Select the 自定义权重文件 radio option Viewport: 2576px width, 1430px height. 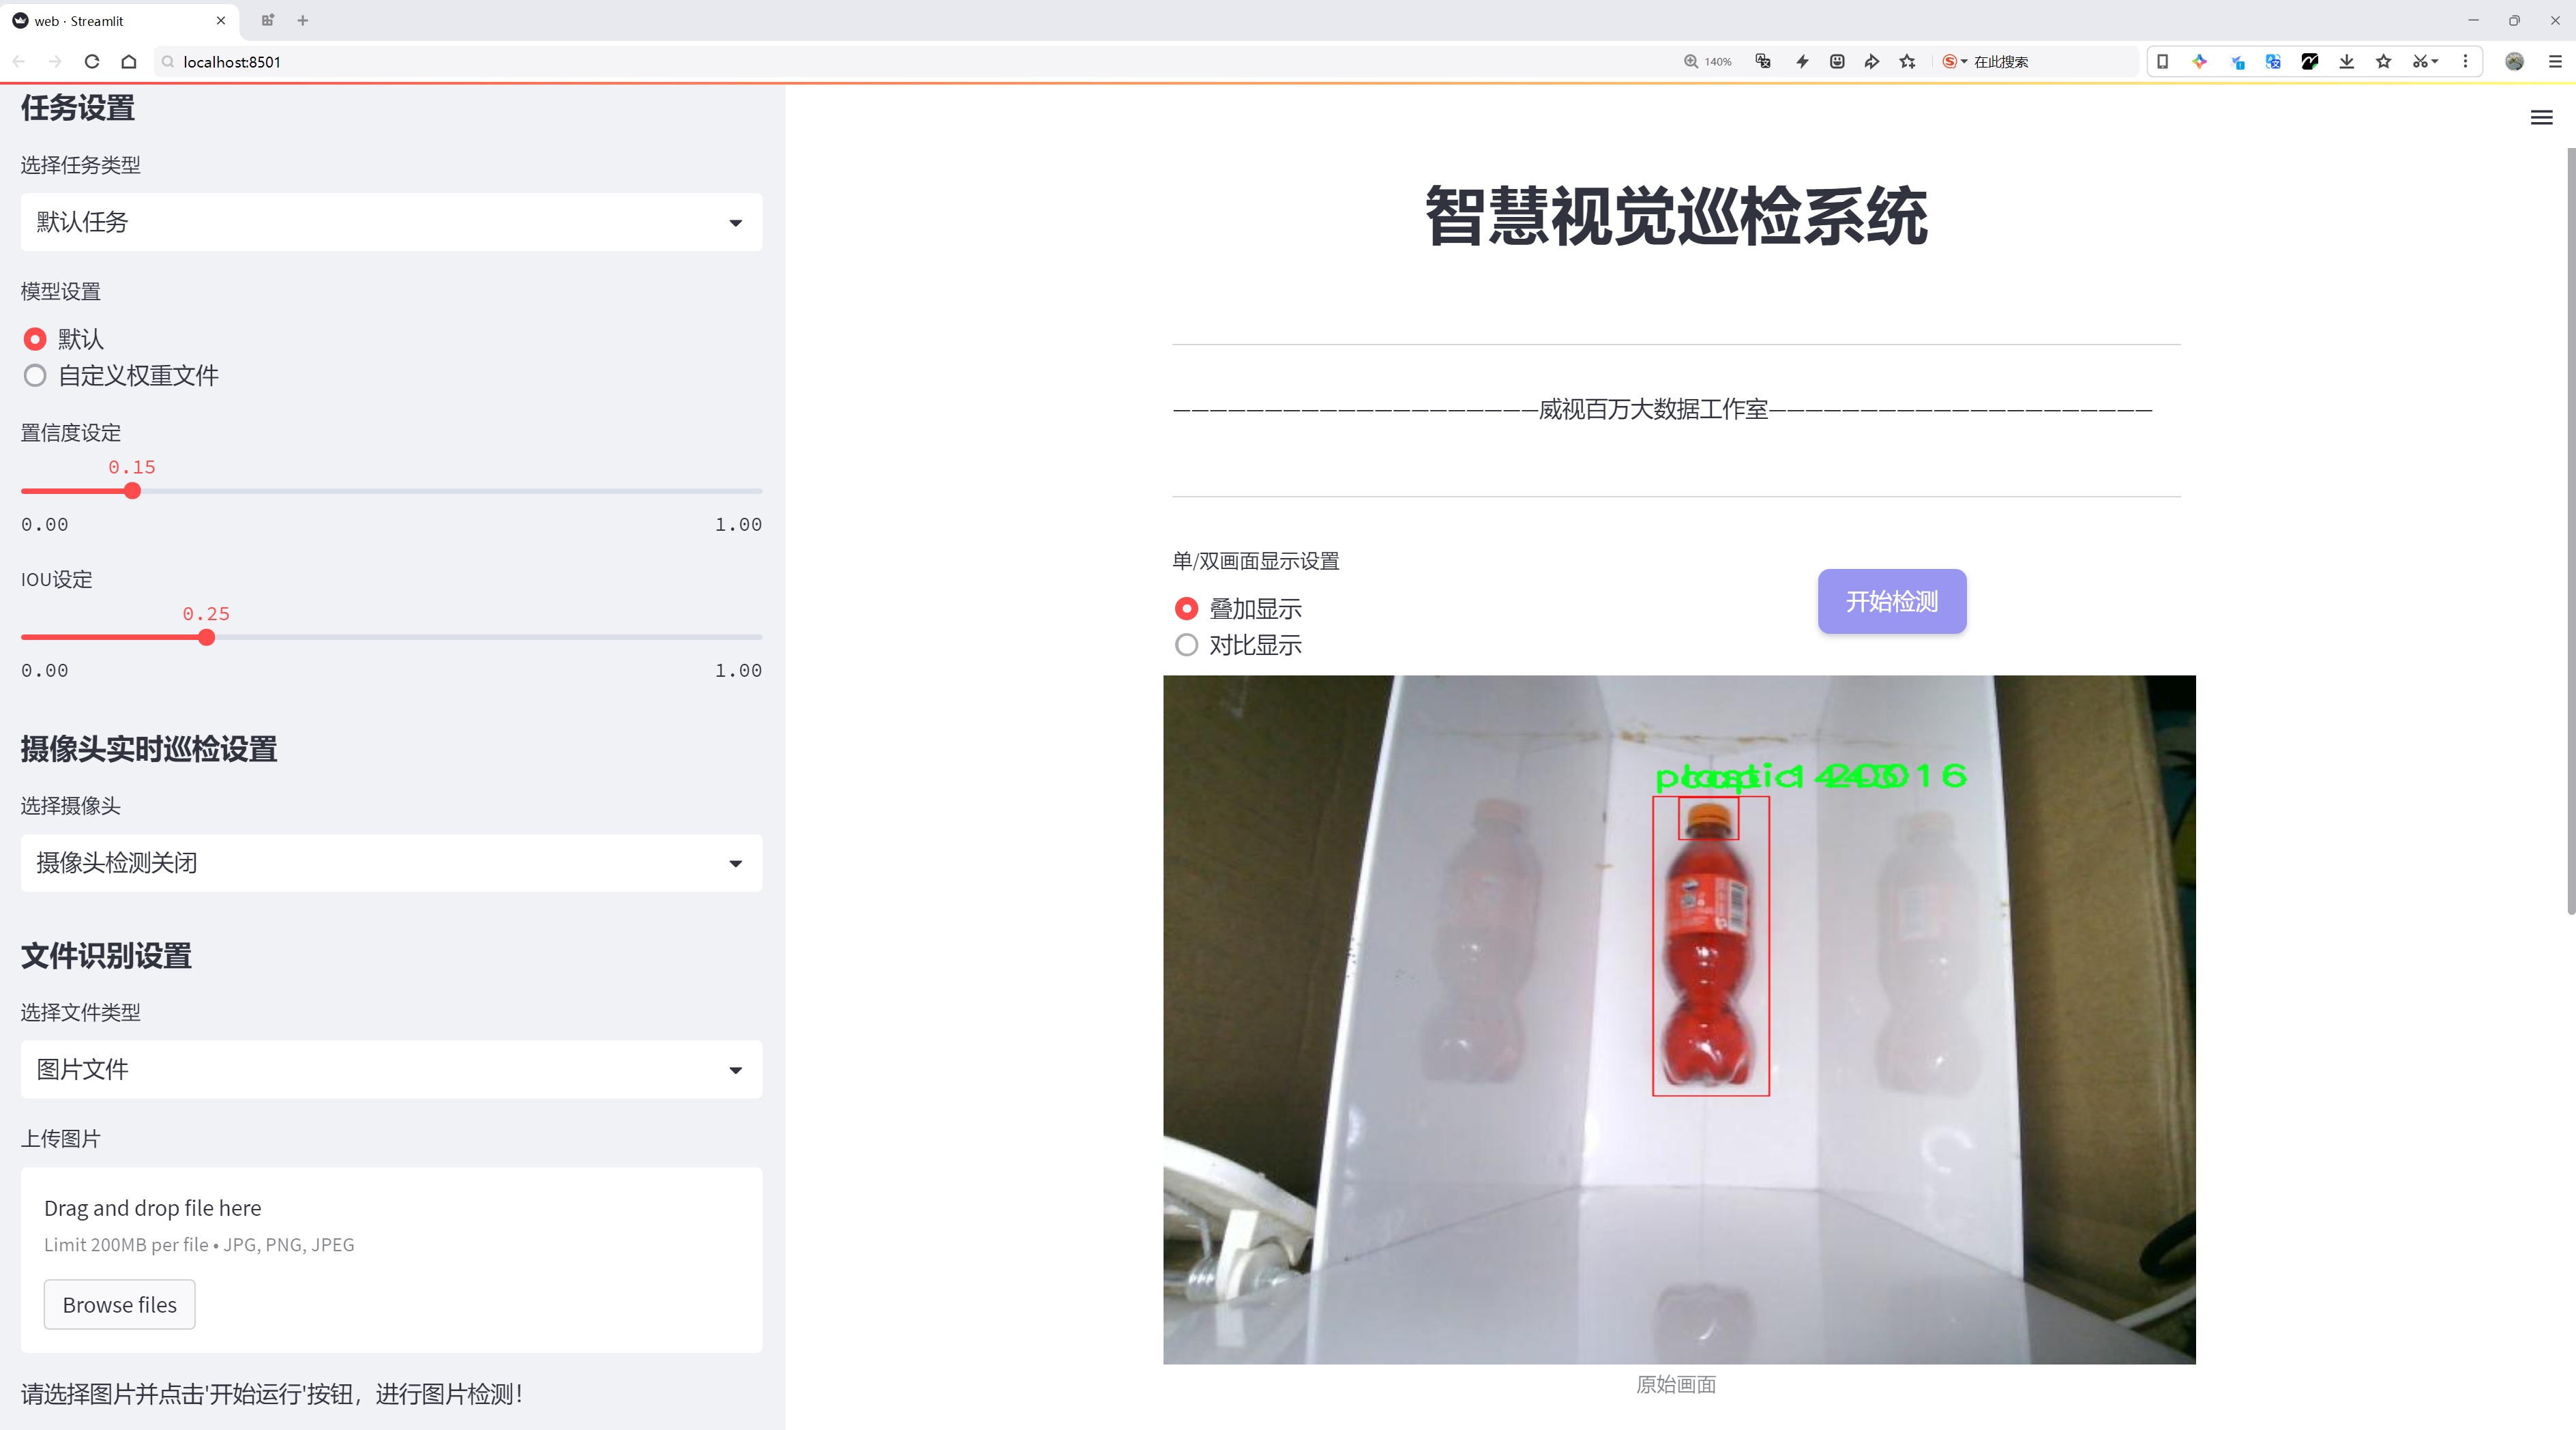point(35,376)
